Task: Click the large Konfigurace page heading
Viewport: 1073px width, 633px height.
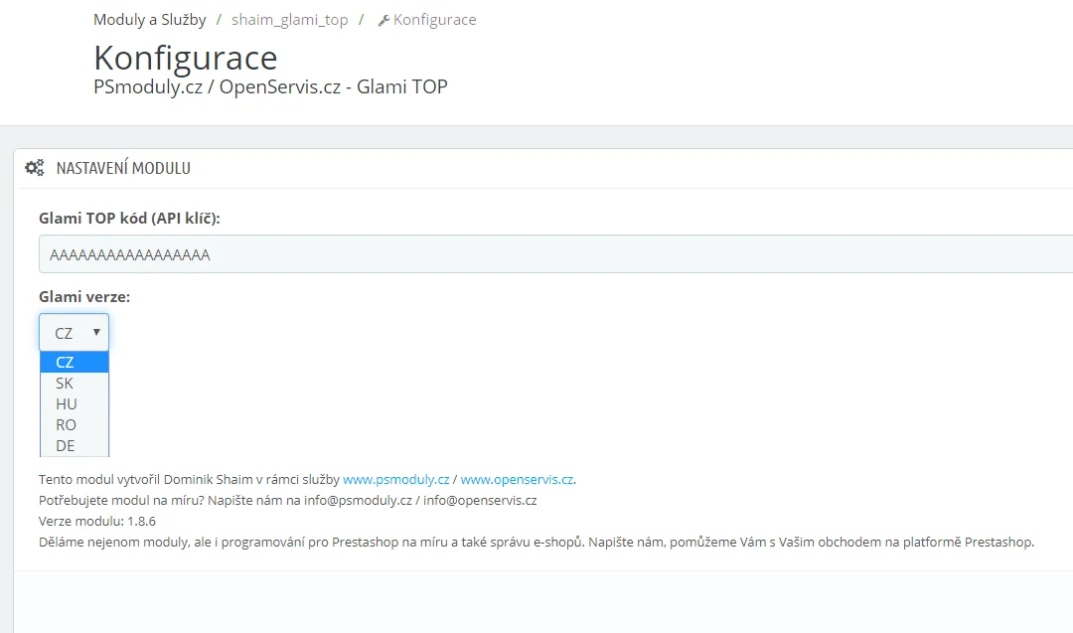Action: click(186, 57)
